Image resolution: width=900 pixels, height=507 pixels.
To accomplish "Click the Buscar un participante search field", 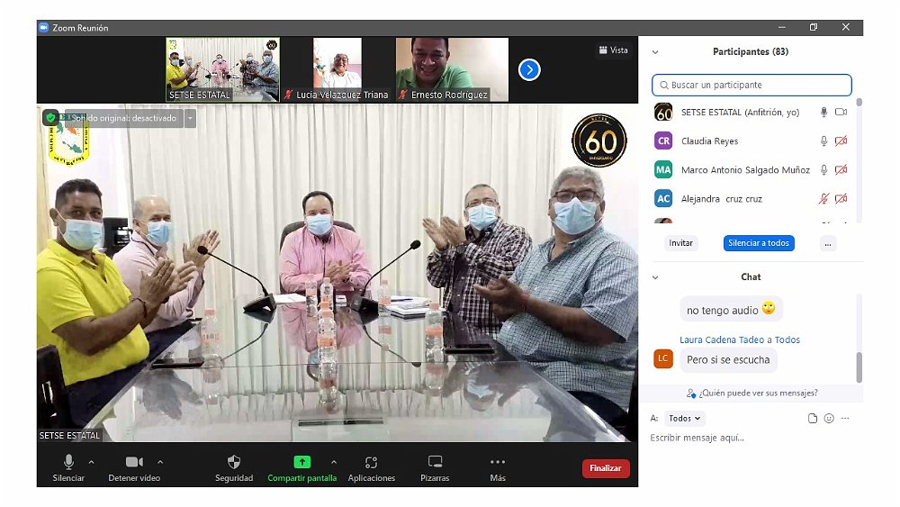I will click(x=751, y=86).
